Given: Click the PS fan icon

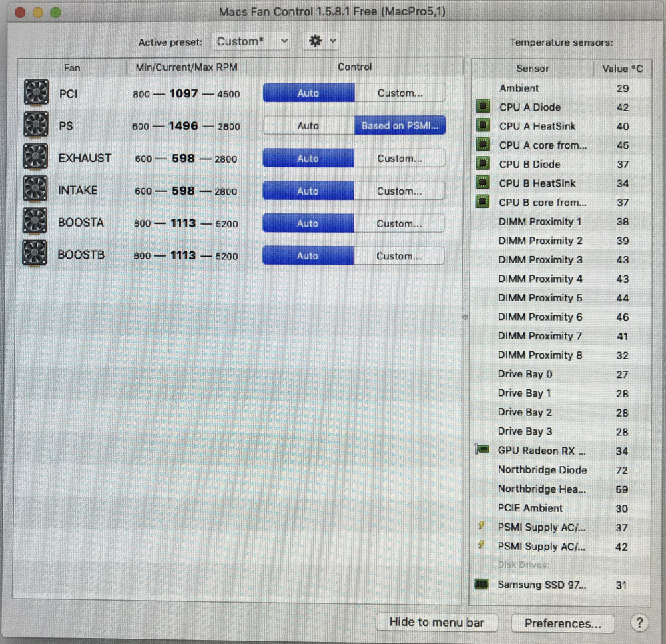Looking at the screenshot, I should coord(36,125).
